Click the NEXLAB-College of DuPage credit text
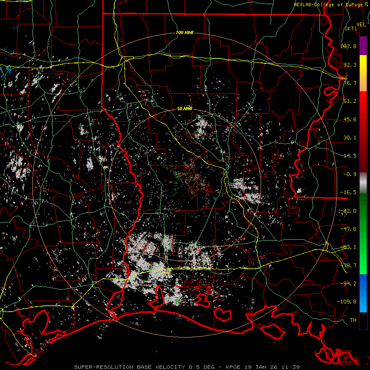370x370 pixels. click(329, 5)
